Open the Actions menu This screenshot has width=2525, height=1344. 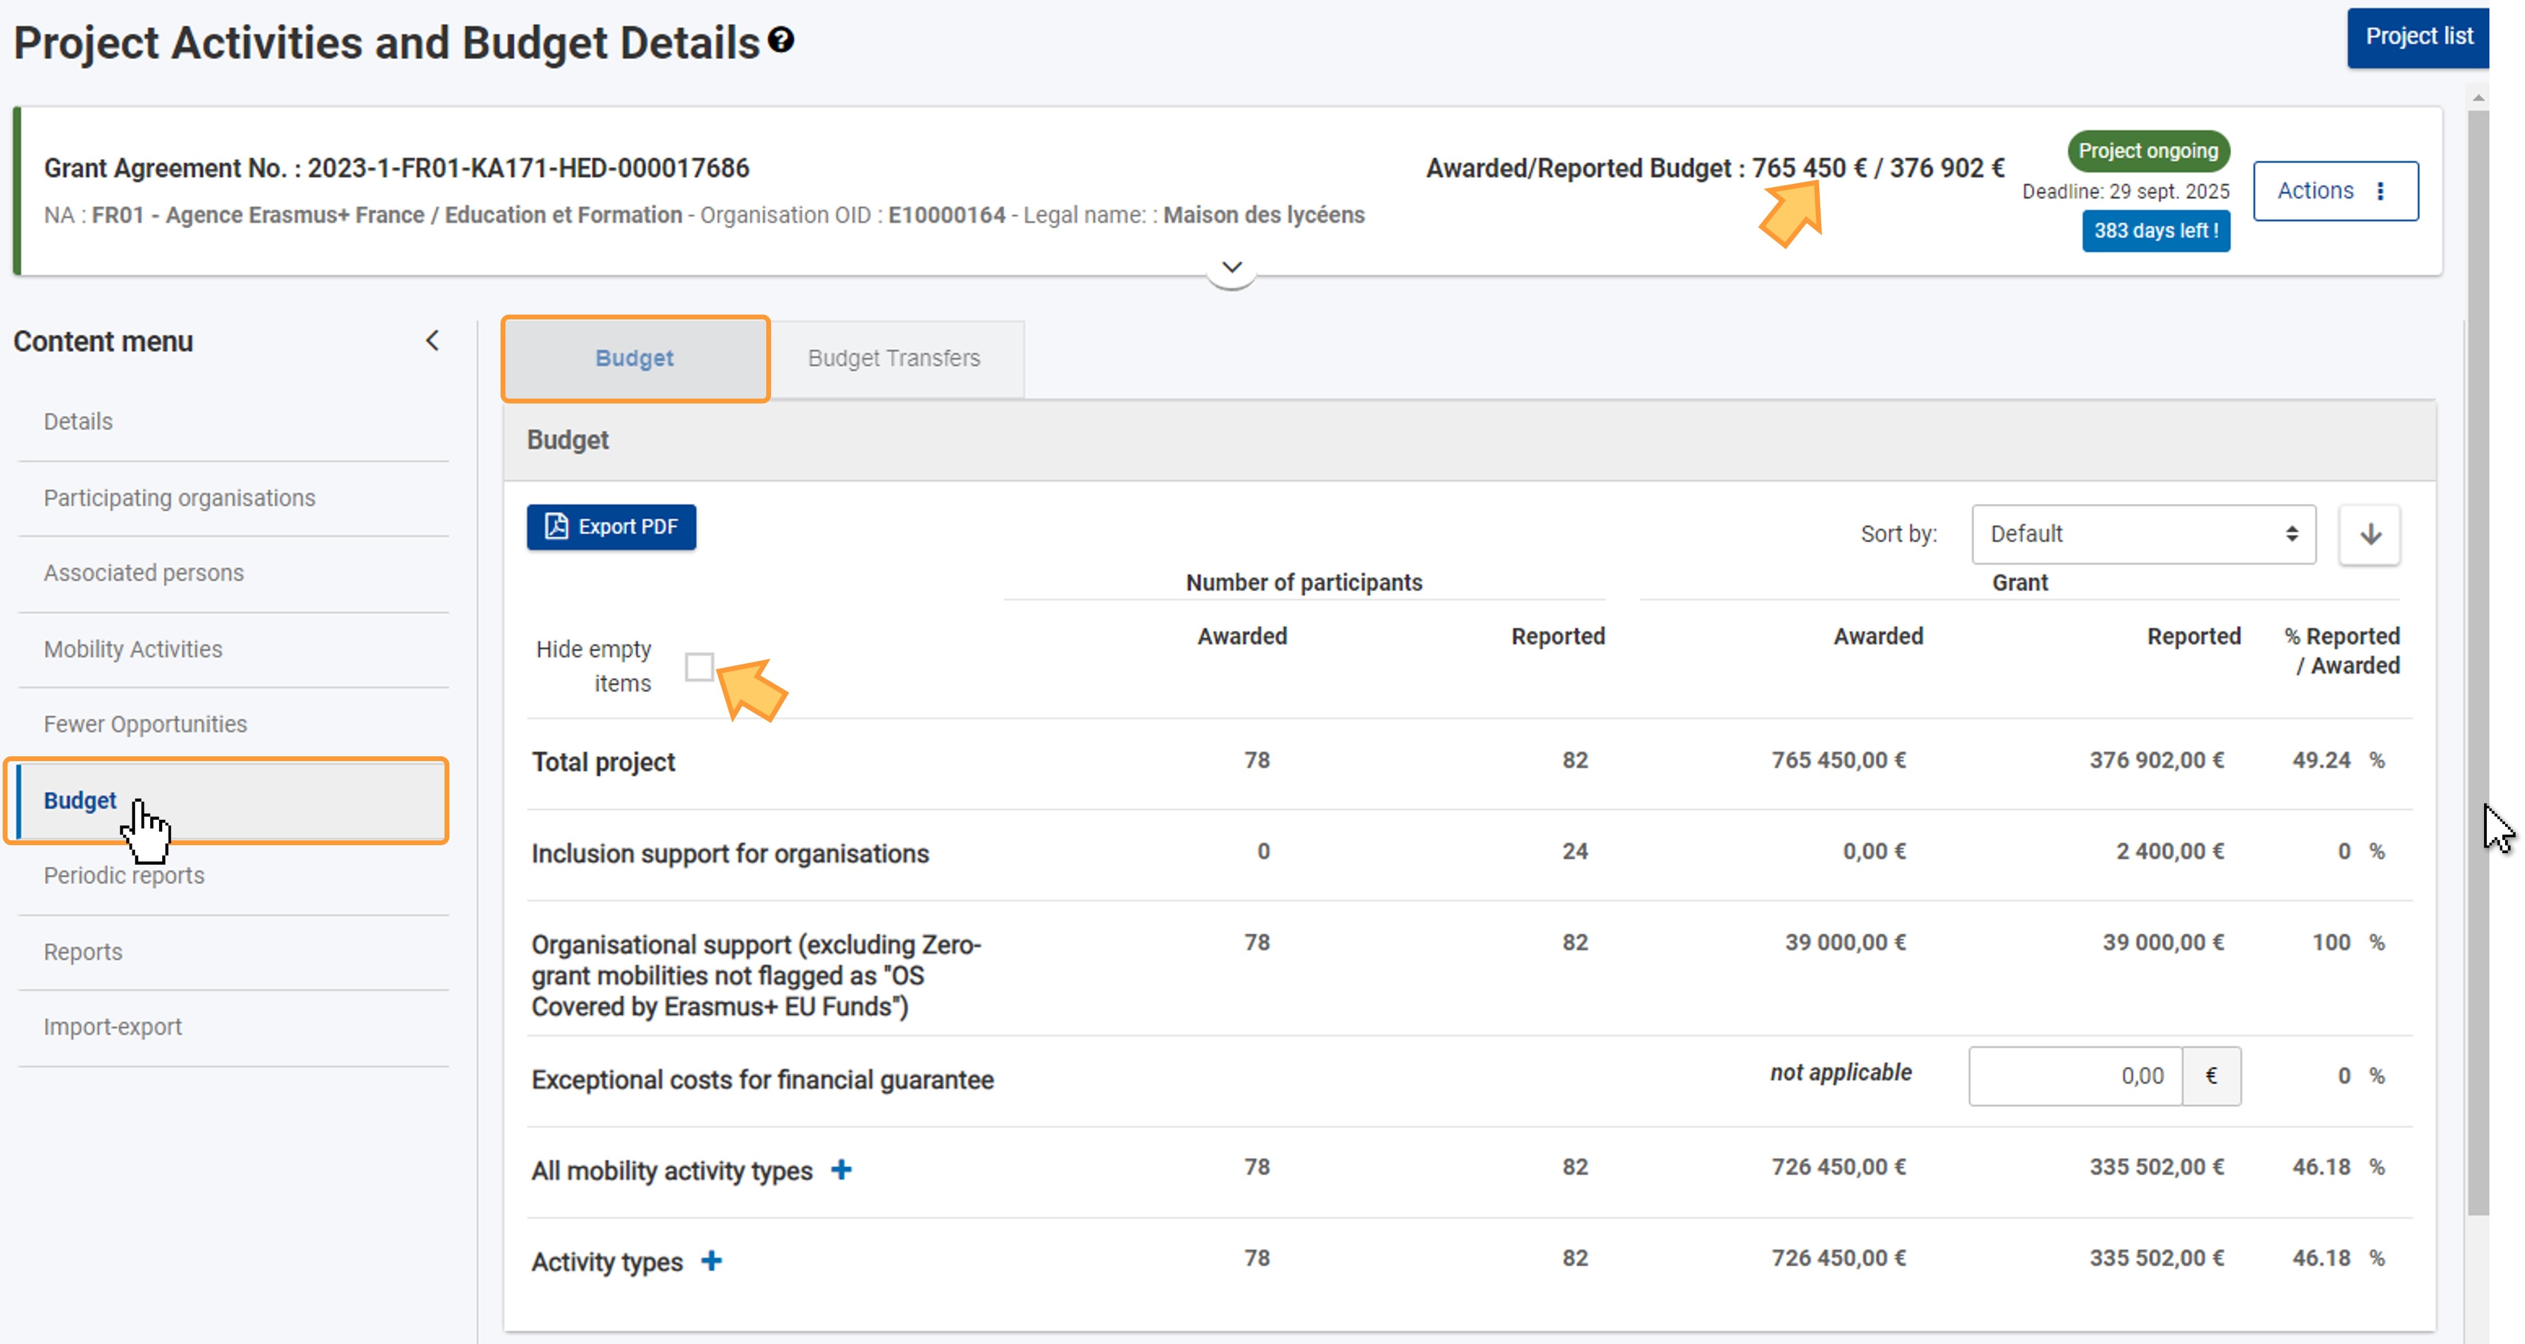click(x=2335, y=191)
